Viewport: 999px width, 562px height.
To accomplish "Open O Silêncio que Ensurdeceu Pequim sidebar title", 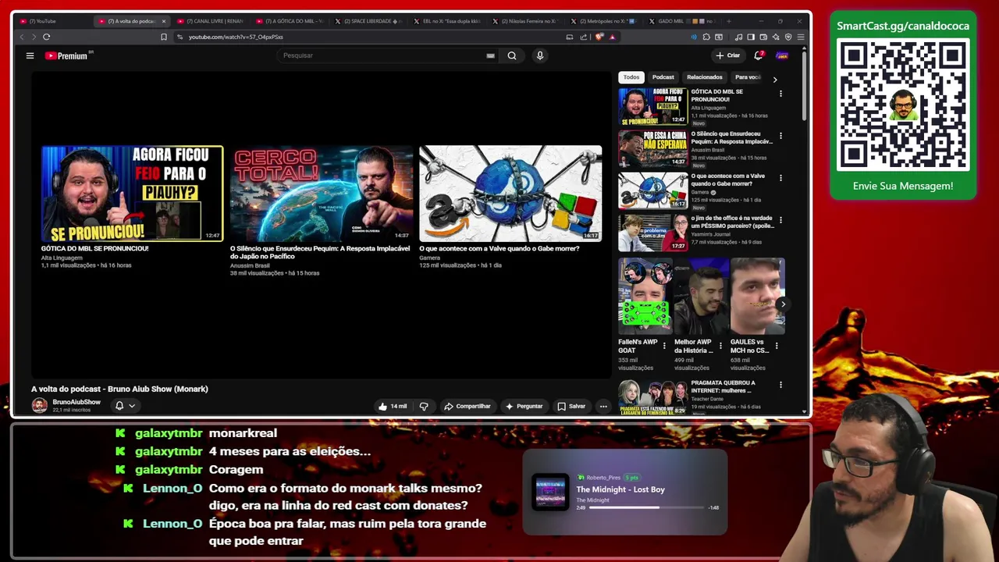I will point(731,137).
